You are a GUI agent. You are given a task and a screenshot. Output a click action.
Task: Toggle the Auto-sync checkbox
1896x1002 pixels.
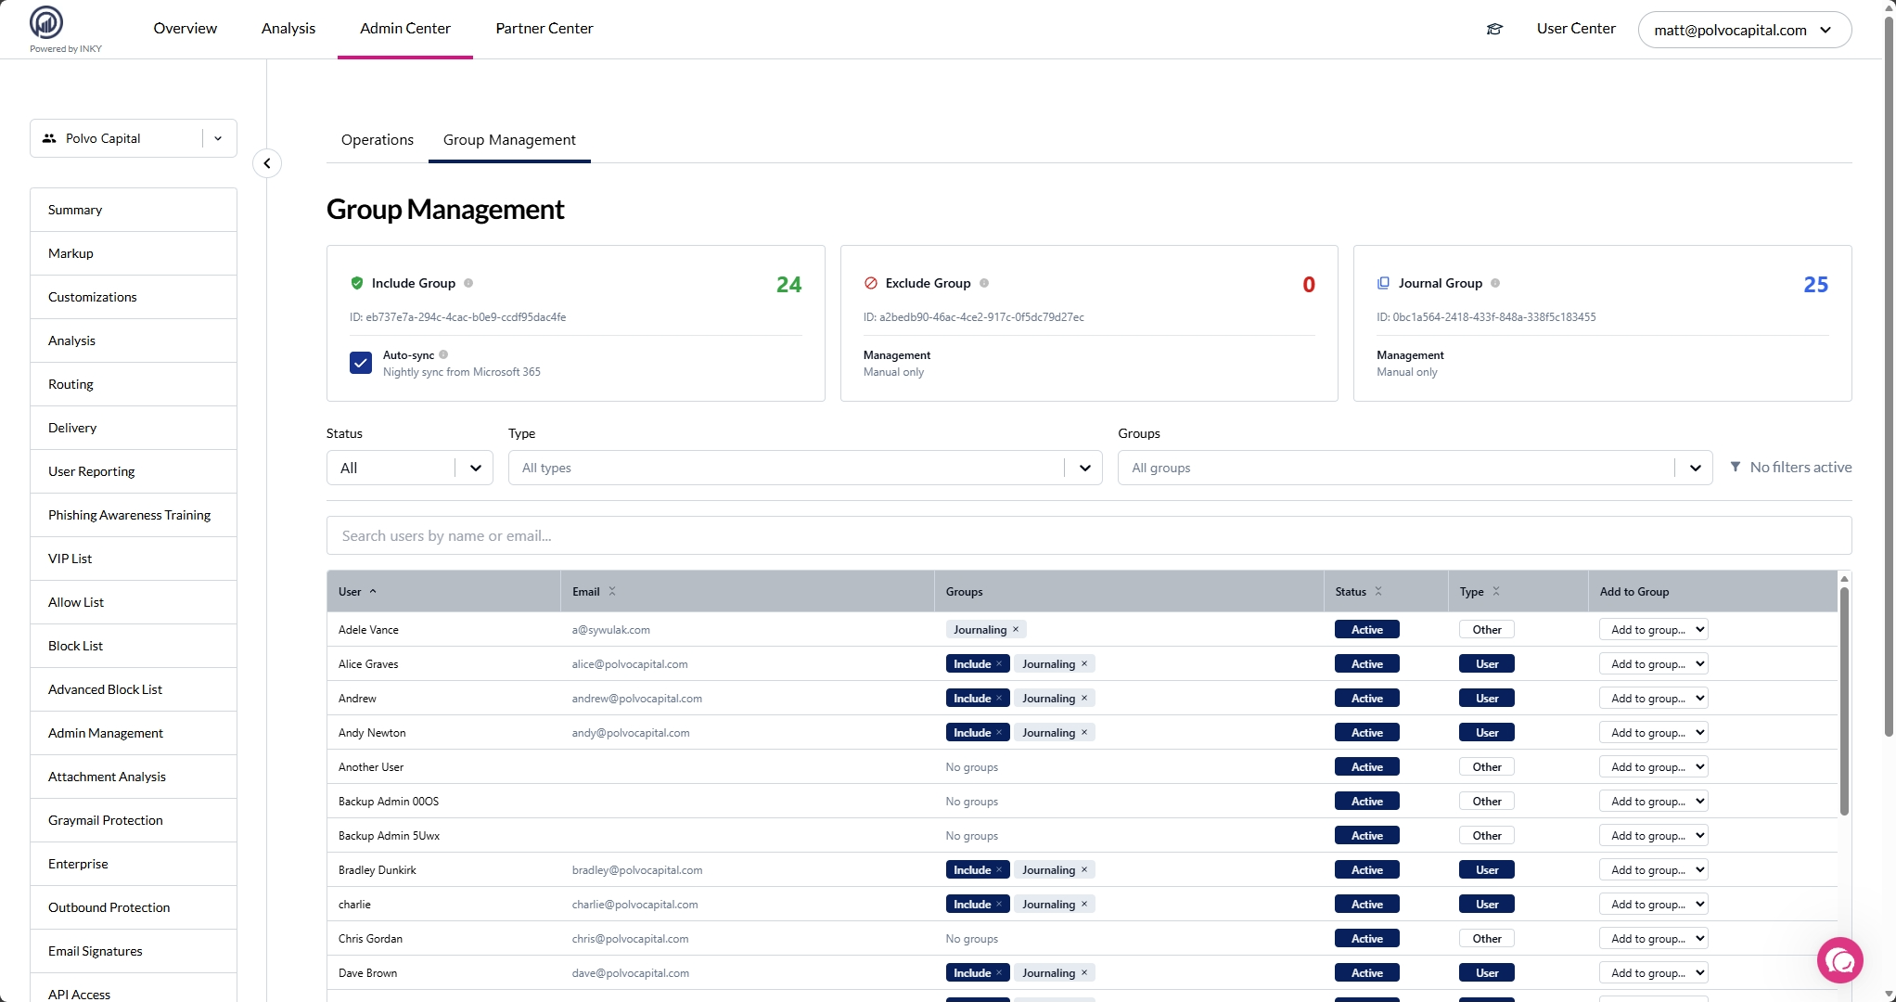361,363
